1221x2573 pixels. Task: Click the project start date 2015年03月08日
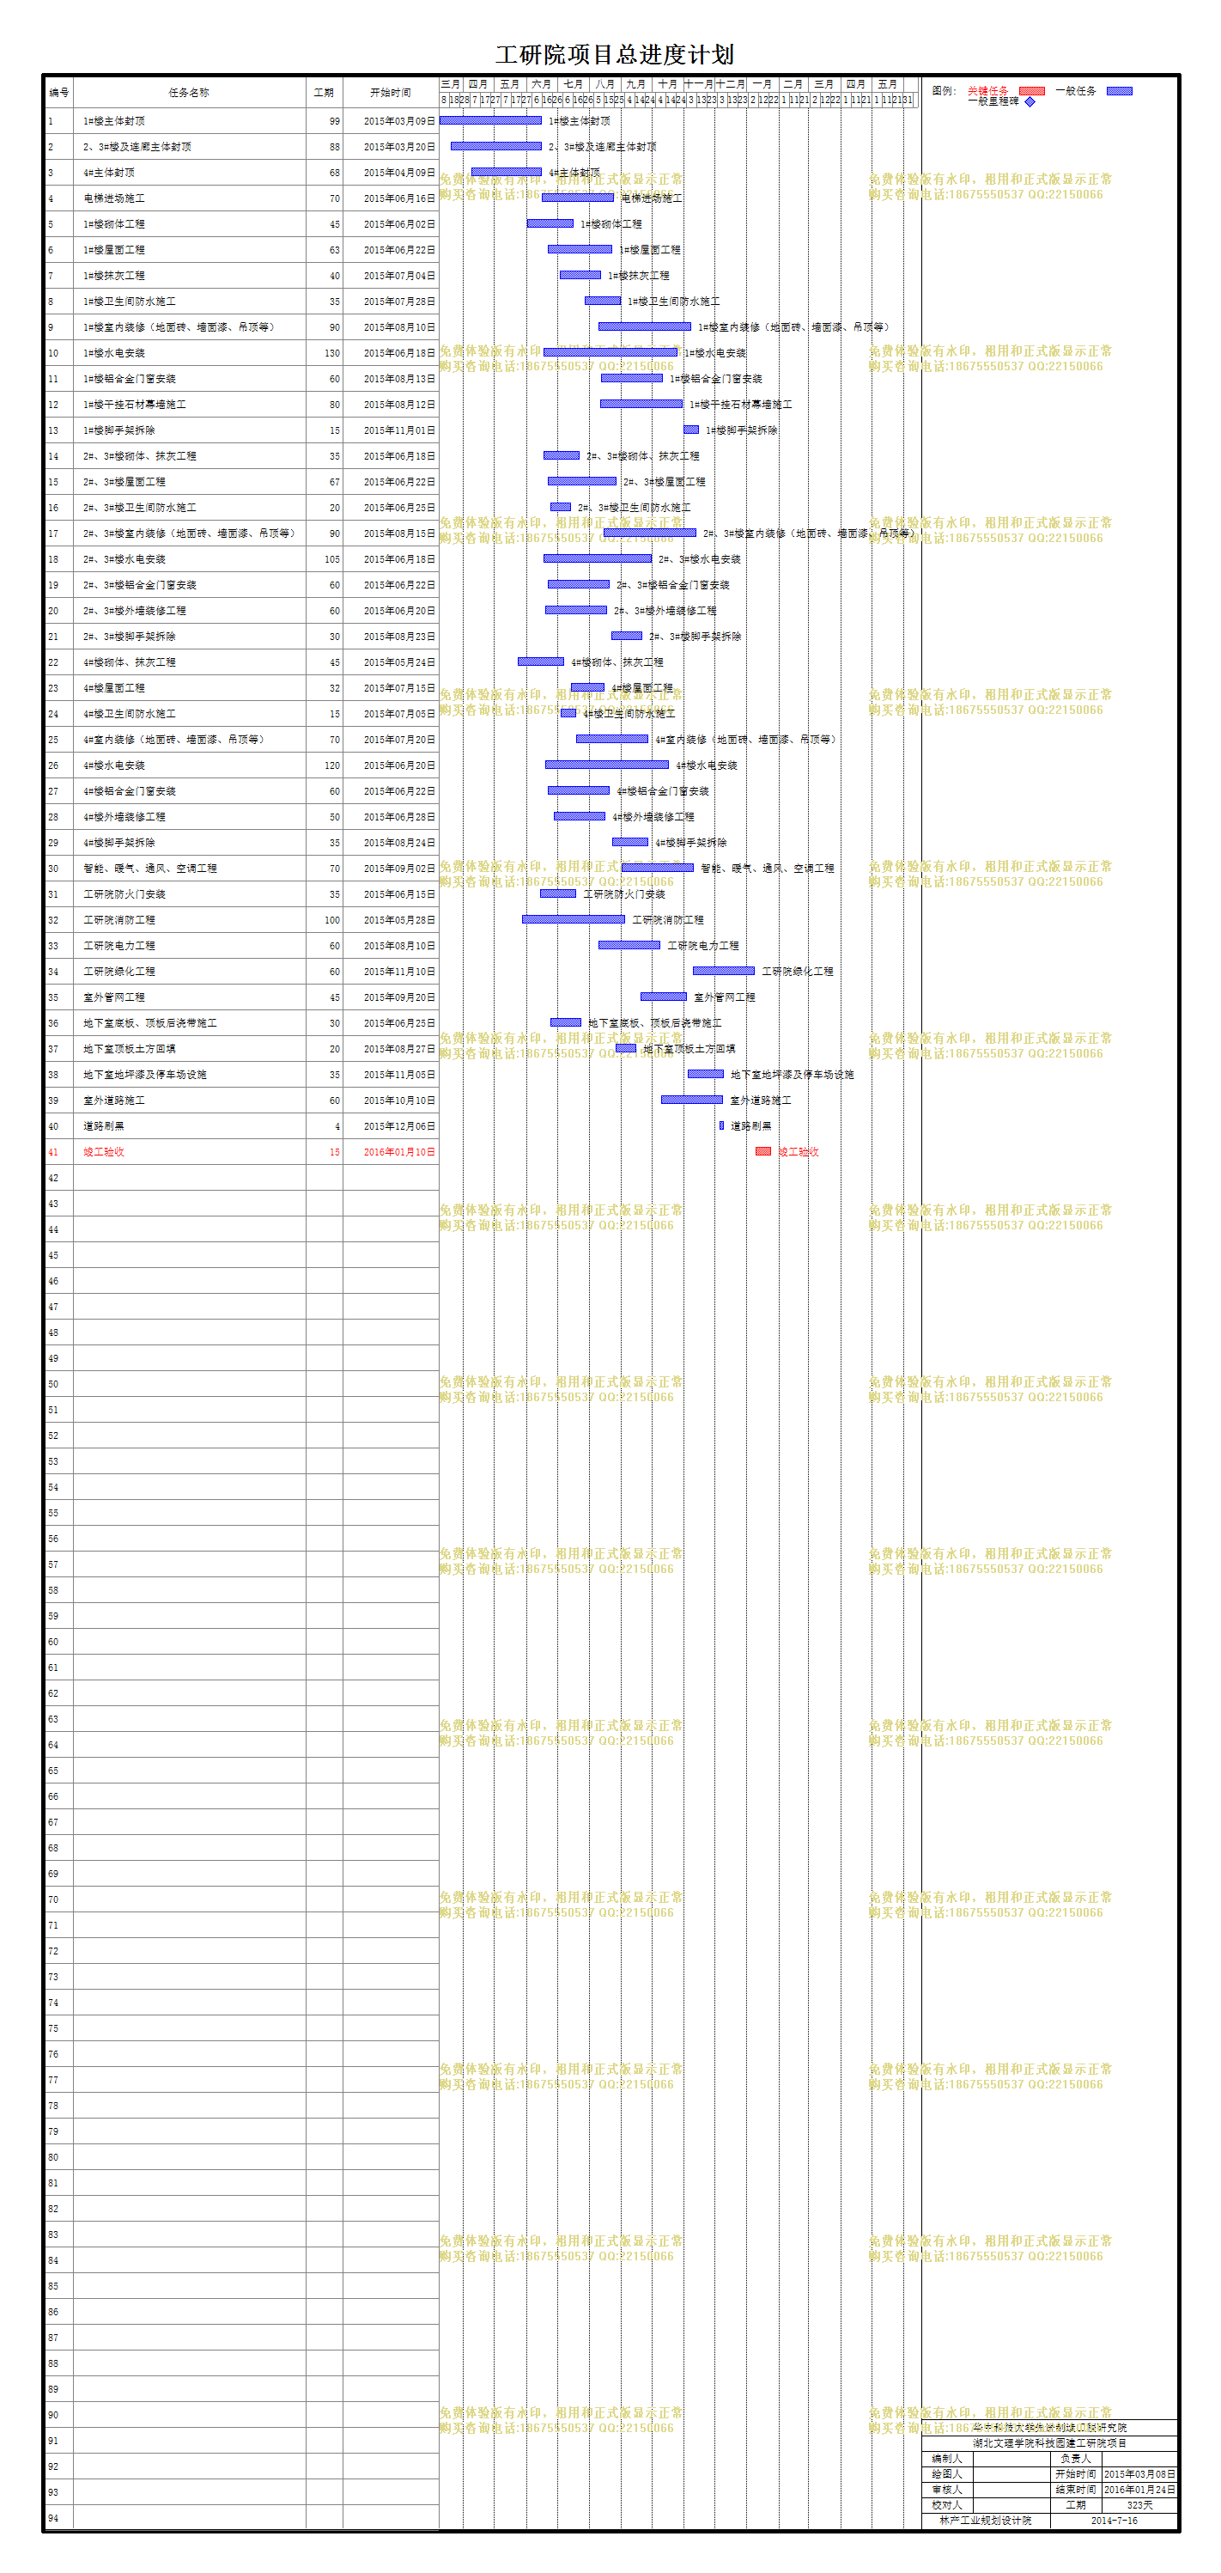coord(1140,2475)
